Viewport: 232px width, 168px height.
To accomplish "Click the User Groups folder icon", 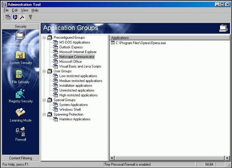I will coord(50,71).
